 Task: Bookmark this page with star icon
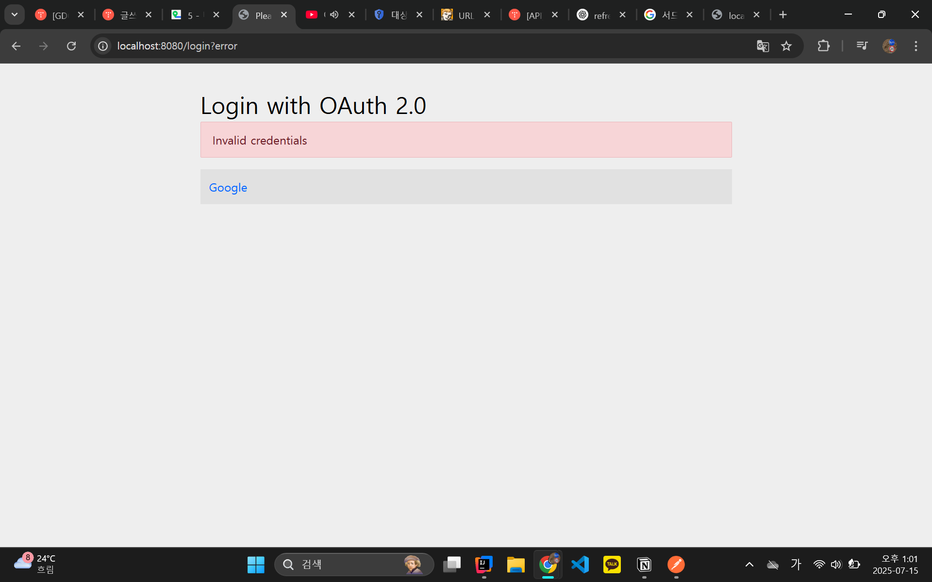(x=786, y=46)
